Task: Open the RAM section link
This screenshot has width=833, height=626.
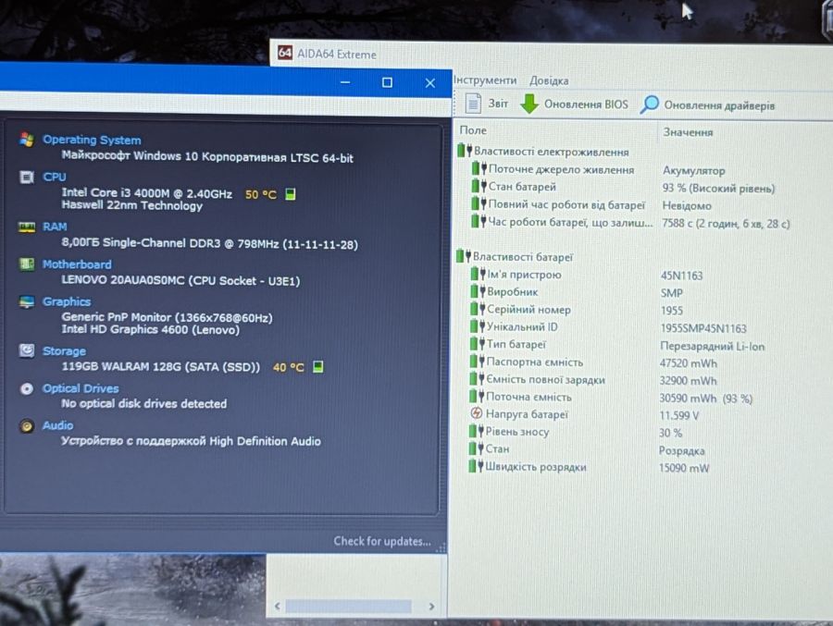Action: [55, 227]
